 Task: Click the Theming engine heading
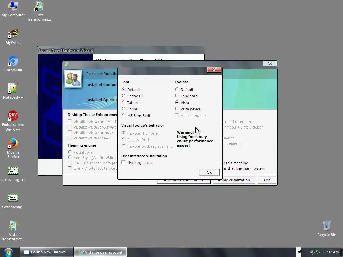(x=82, y=145)
